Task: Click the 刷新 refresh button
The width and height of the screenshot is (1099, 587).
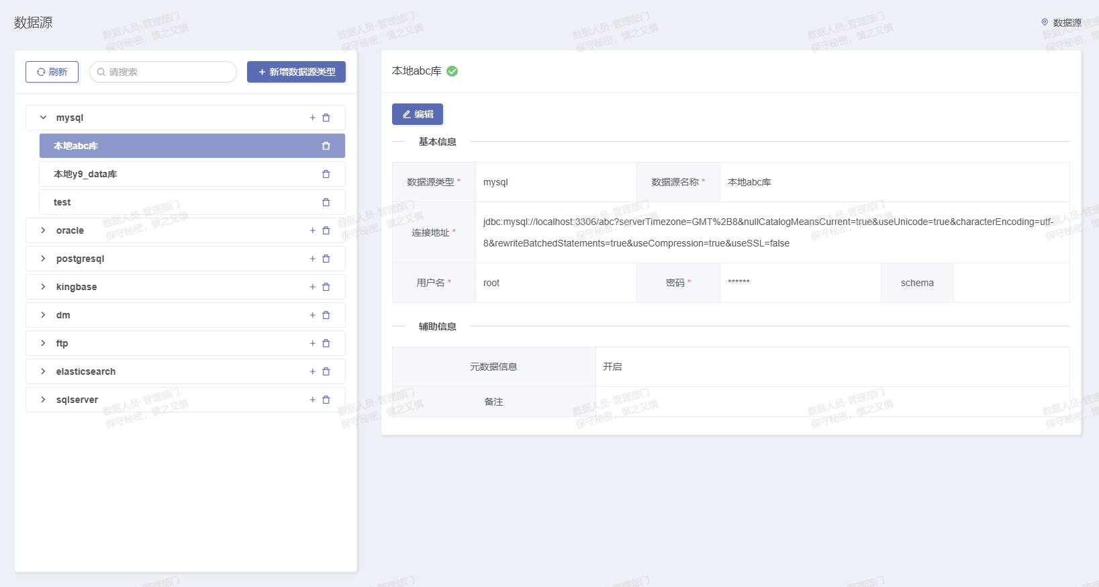Action: tap(52, 72)
